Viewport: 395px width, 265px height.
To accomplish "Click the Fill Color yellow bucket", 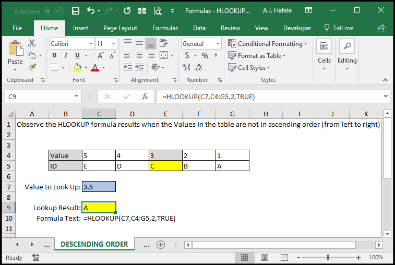I will click(77, 67).
